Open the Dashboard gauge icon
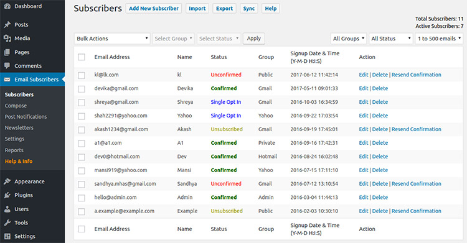 click(x=7, y=6)
